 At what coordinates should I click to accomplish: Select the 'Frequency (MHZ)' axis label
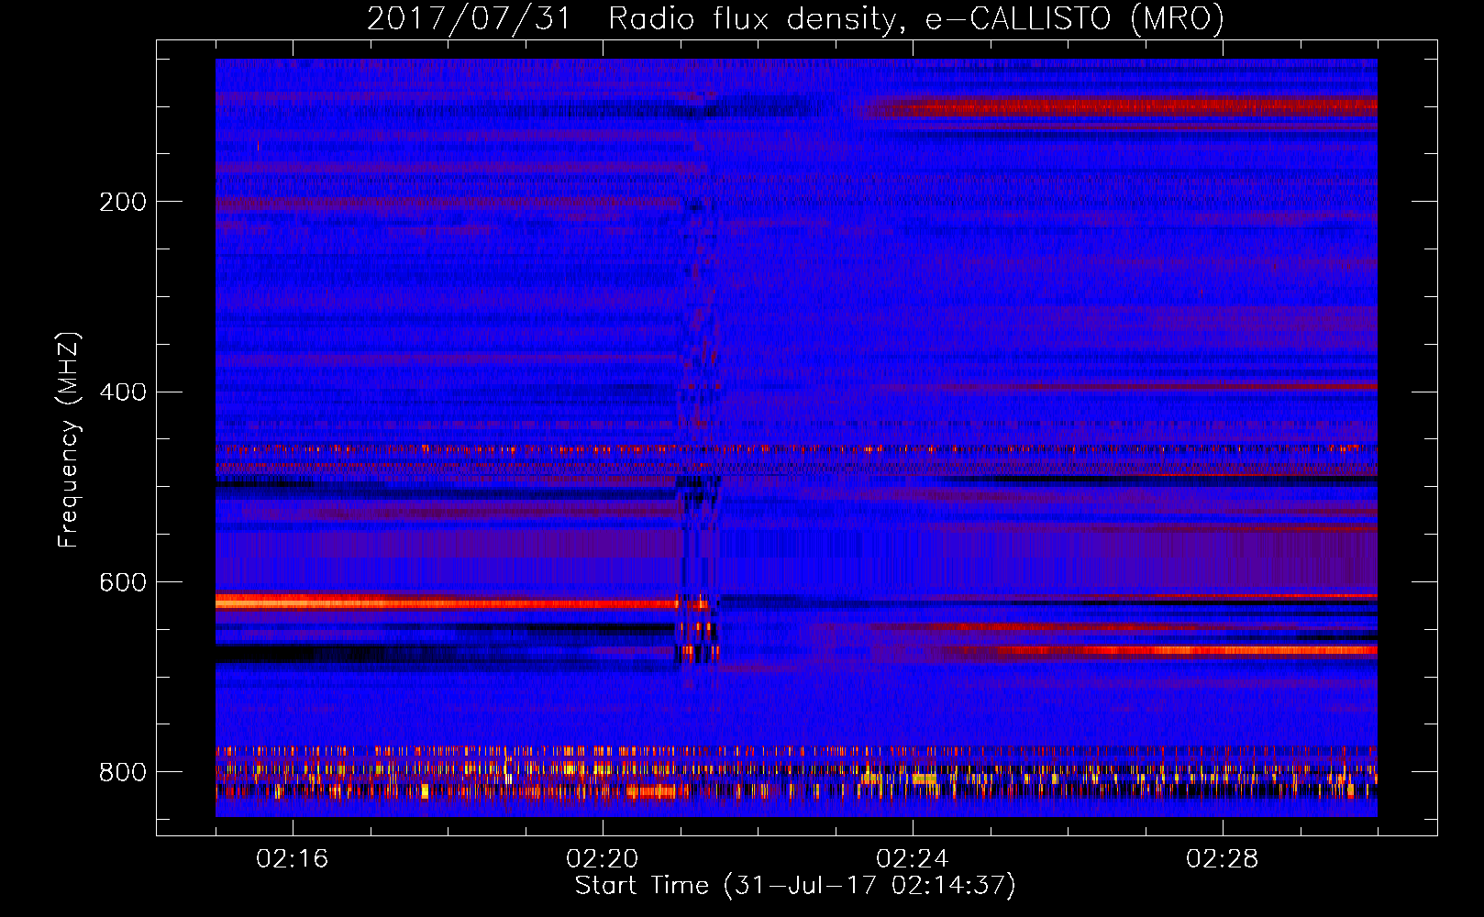click(69, 439)
